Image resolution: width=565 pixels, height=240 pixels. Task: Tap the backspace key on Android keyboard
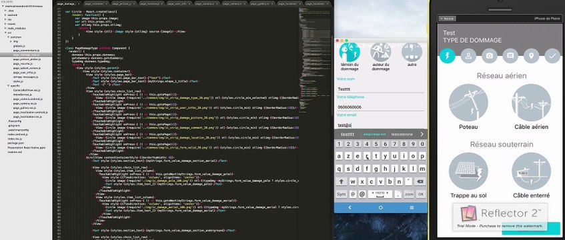click(420, 181)
